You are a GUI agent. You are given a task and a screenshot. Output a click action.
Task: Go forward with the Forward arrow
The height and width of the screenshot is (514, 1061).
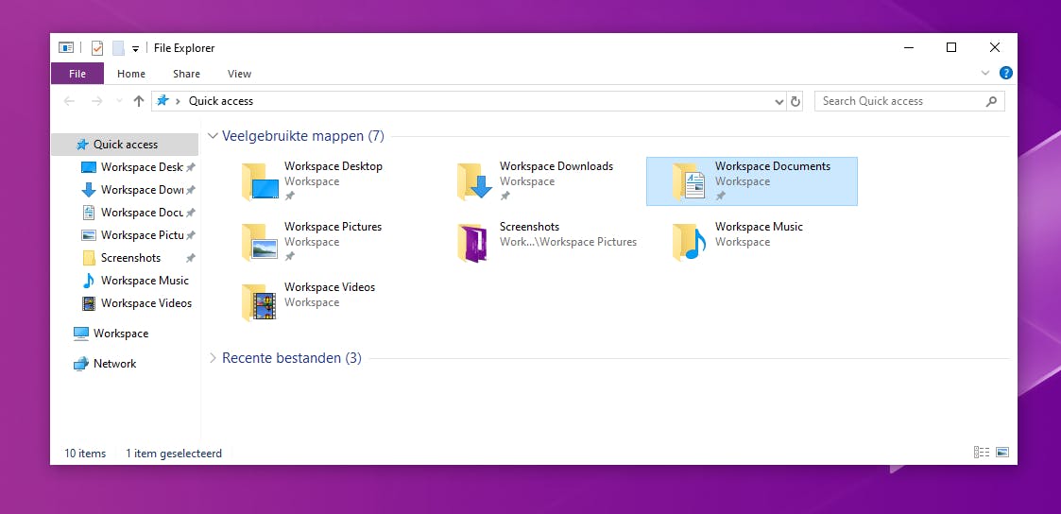coord(96,101)
